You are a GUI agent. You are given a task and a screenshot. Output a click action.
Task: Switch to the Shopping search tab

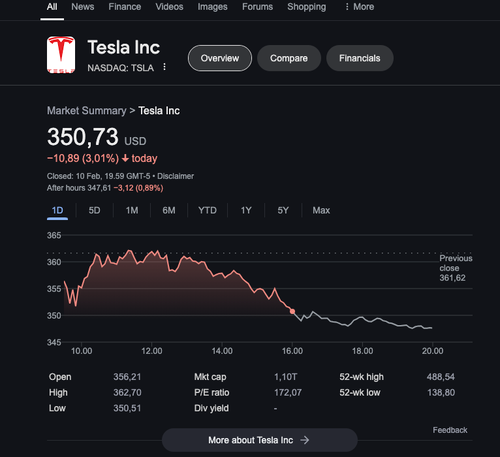point(306,7)
